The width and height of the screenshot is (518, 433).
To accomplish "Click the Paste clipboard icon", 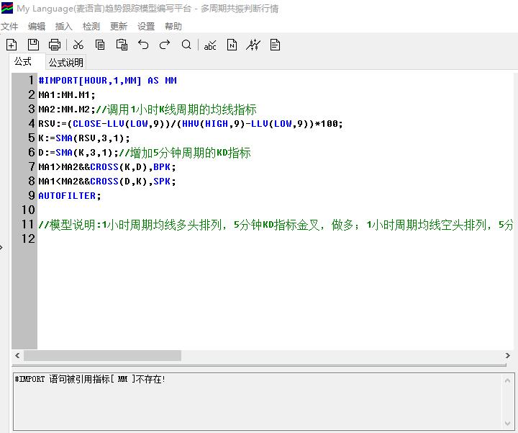I will [122, 45].
